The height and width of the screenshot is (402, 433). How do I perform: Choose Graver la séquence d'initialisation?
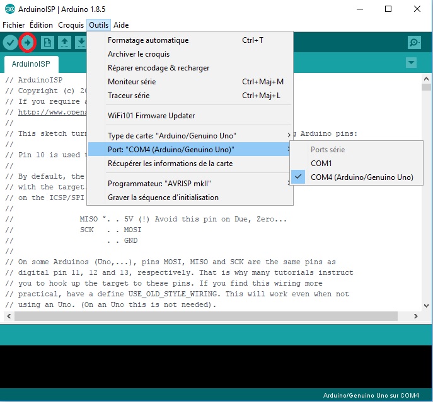click(x=190, y=198)
